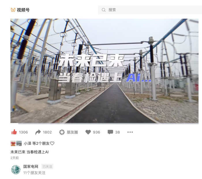Click the 国家电网 round avatar logo
Screen dimensions: 202x179
(x=16, y=170)
